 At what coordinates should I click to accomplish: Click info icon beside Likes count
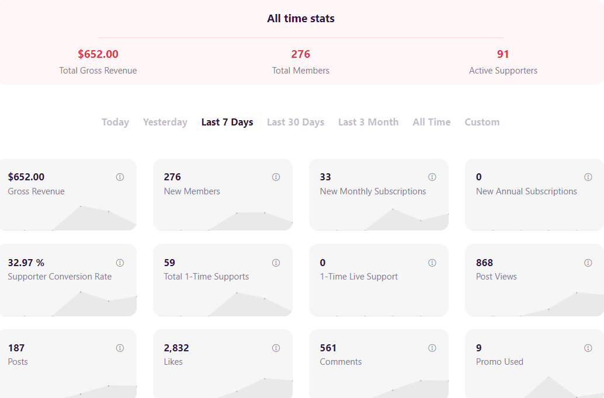pos(276,348)
